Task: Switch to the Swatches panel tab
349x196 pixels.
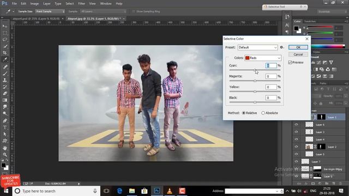Action: coord(310,21)
